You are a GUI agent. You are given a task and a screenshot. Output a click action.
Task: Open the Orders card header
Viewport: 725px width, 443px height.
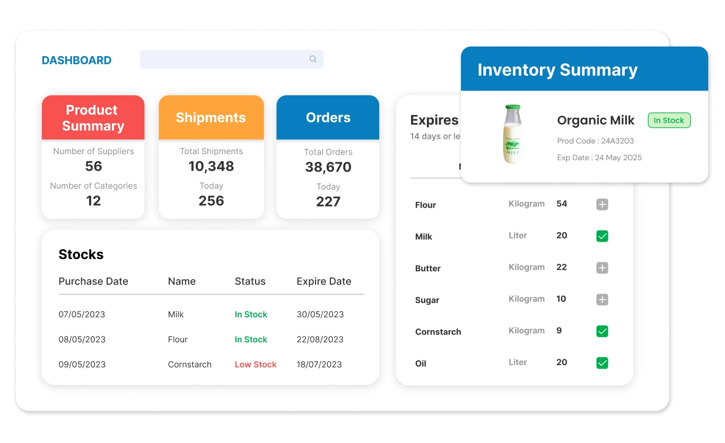328,118
